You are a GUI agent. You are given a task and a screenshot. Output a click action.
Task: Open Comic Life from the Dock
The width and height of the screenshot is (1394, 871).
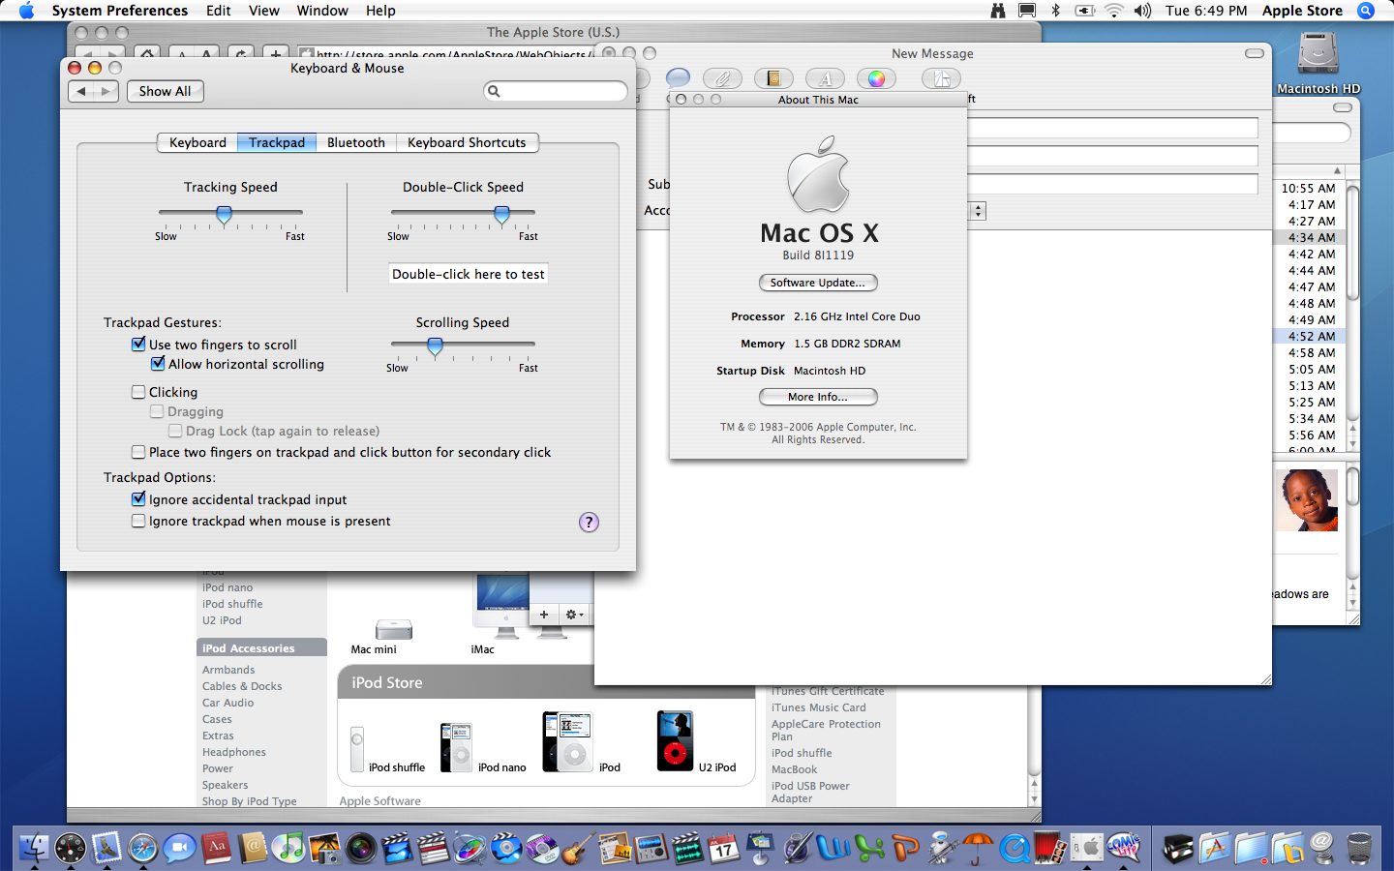(1123, 848)
